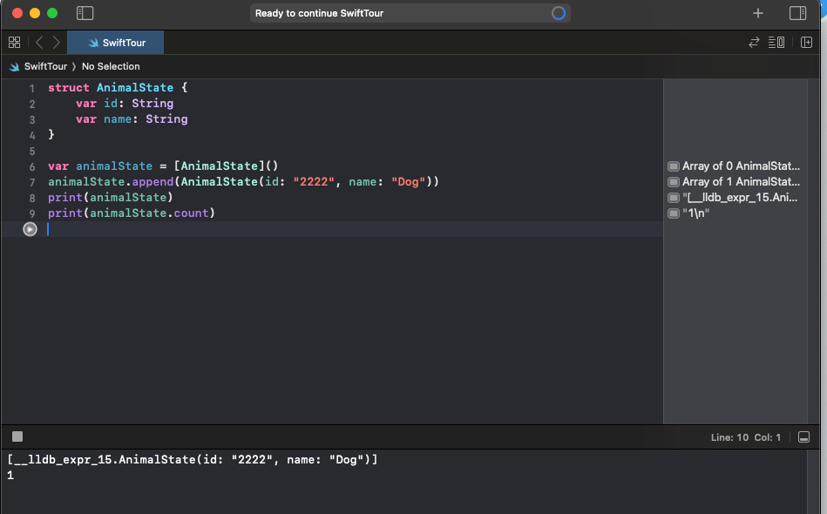Image resolution: width=827 pixels, height=514 pixels.
Task: Toggle the navigator sidebar
Action: click(85, 13)
